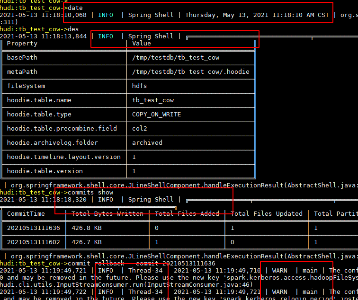Click the 'commits show' command text
Viewport: 358px width, 300px height.
[x=90, y=192]
